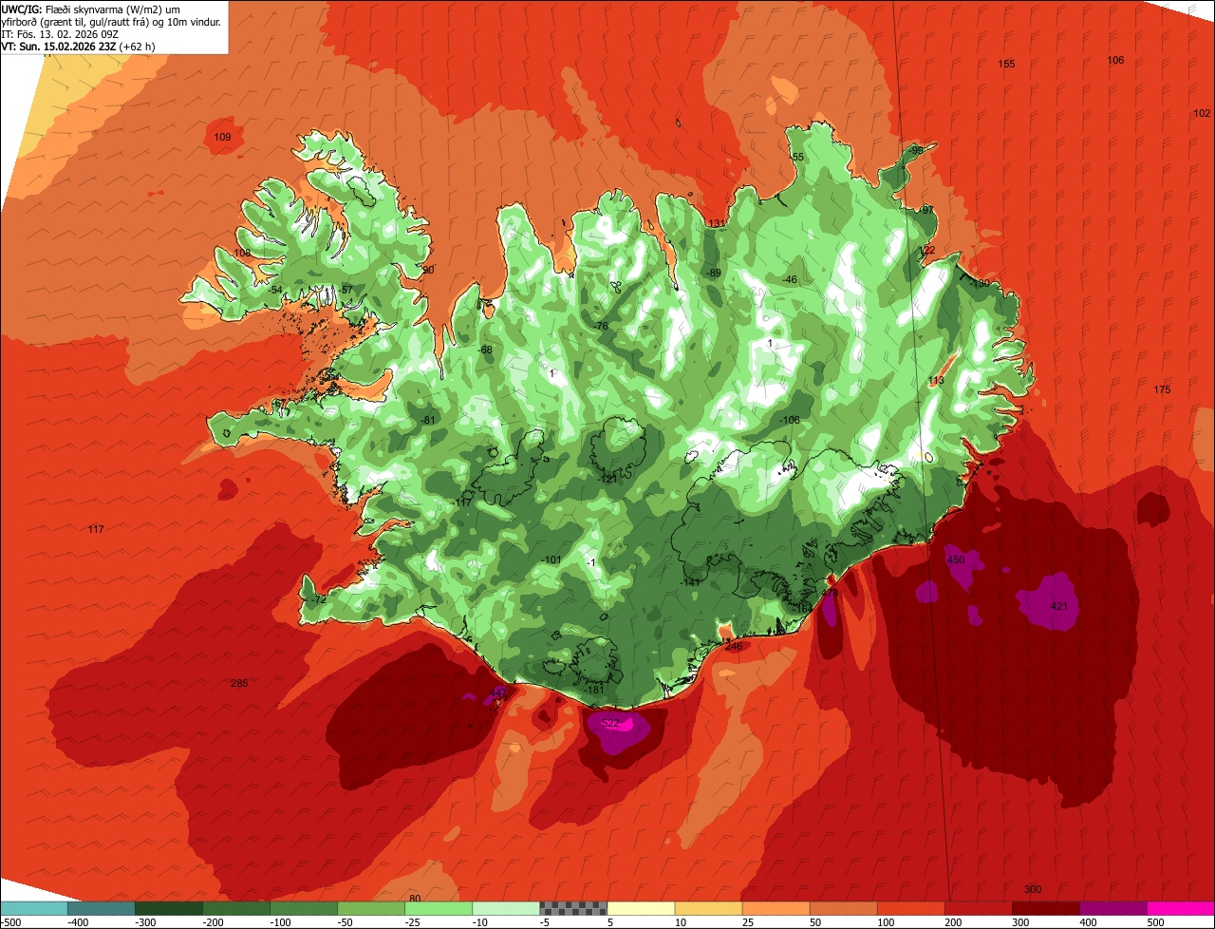Click the value 102 at the right edge
1215x929 pixels.
click(x=1201, y=114)
